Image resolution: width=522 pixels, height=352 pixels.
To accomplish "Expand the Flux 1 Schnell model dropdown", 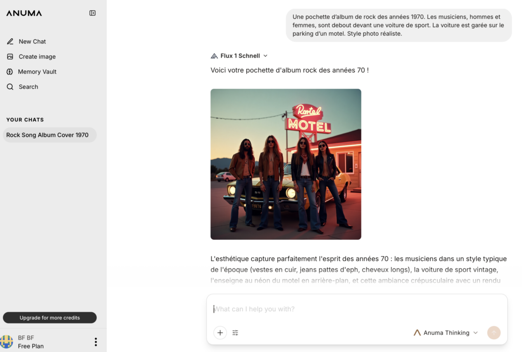I will click(265, 56).
